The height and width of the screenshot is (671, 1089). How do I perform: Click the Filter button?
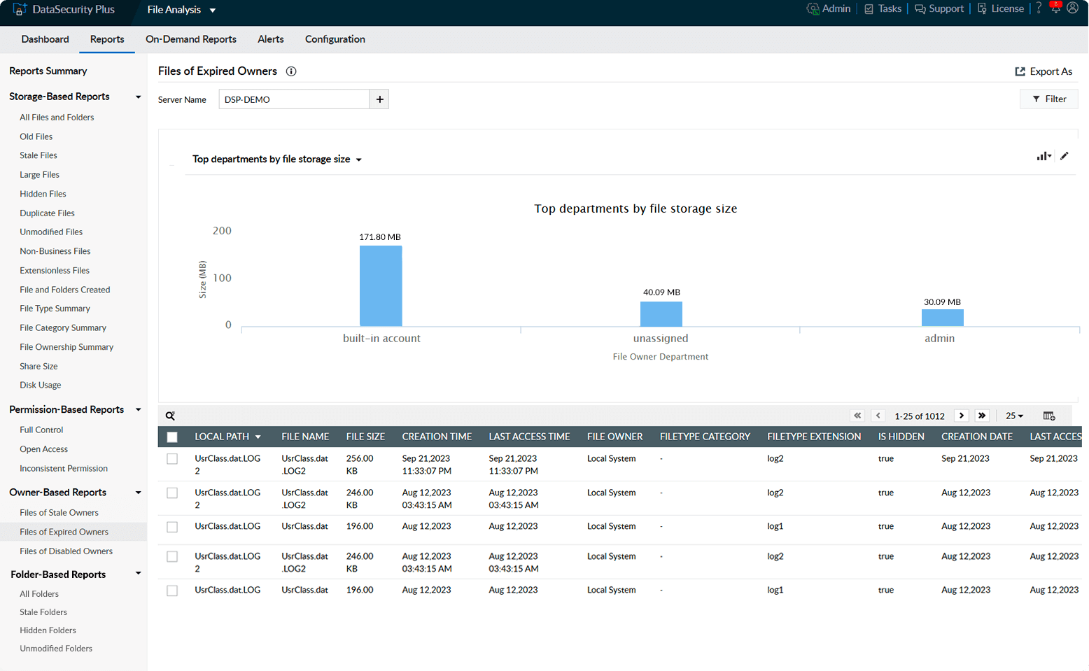pyautogui.click(x=1048, y=99)
